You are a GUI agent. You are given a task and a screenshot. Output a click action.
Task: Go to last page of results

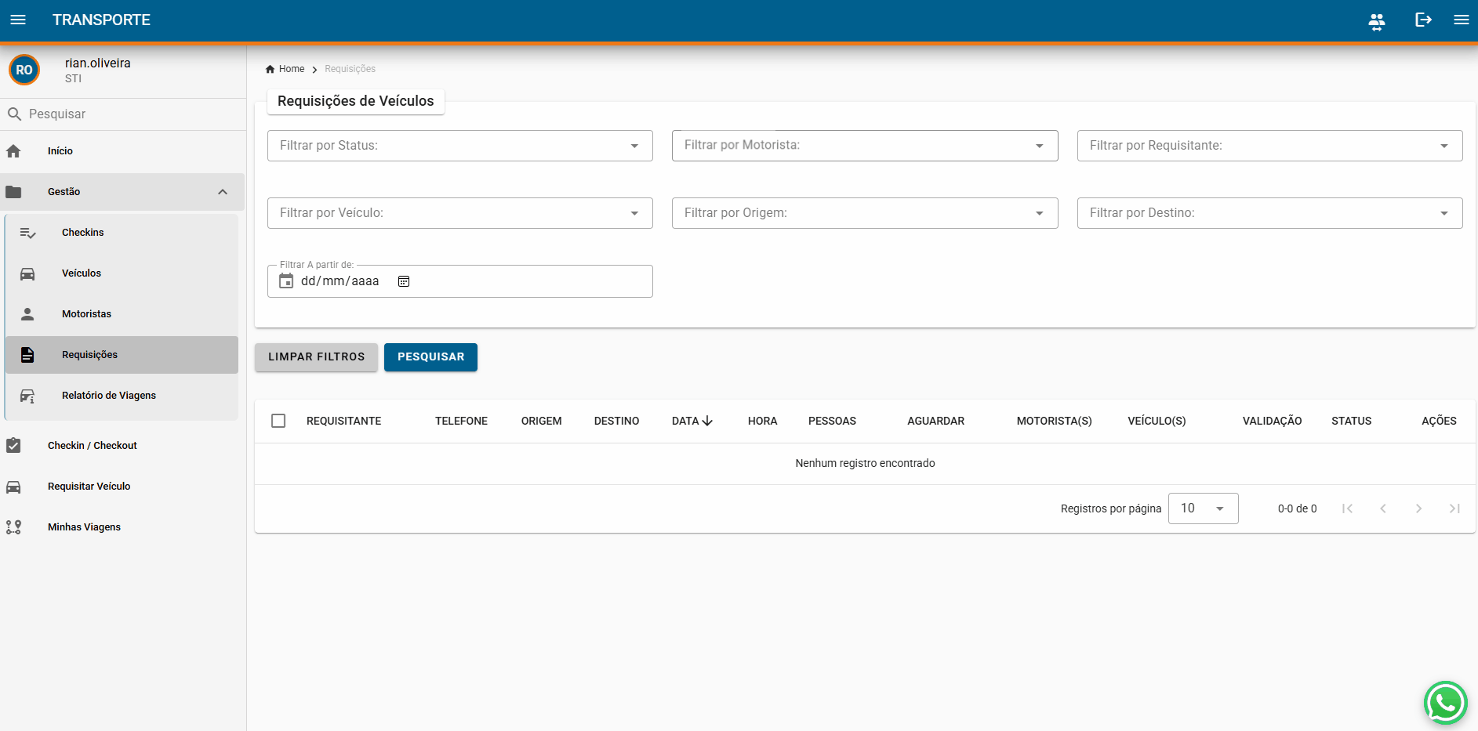pyautogui.click(x=1454, y=508)
